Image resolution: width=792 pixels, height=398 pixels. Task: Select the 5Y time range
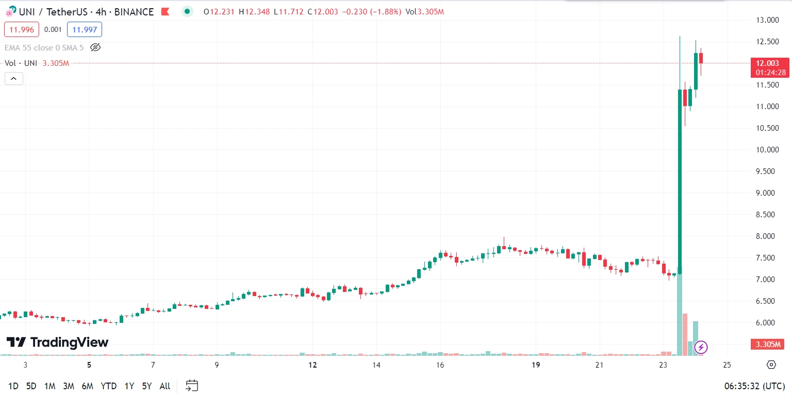coord(147,386)
